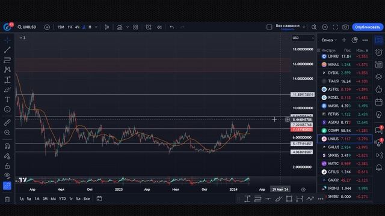Open the emoji and icons tool

(7, 109)
